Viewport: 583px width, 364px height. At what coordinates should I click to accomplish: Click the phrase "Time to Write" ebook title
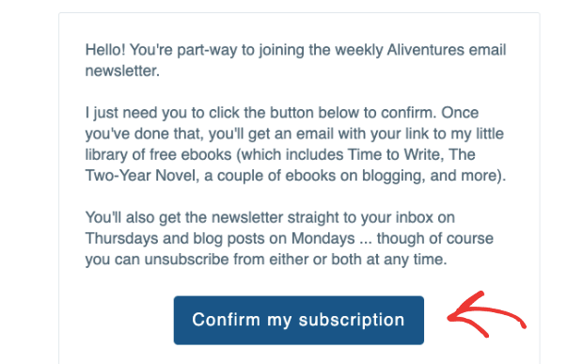pos(395,154)
